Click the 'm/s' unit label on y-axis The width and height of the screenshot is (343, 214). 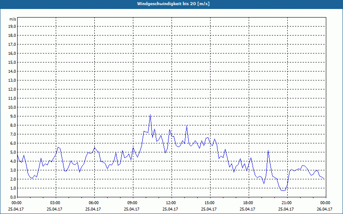coord(13,19)
